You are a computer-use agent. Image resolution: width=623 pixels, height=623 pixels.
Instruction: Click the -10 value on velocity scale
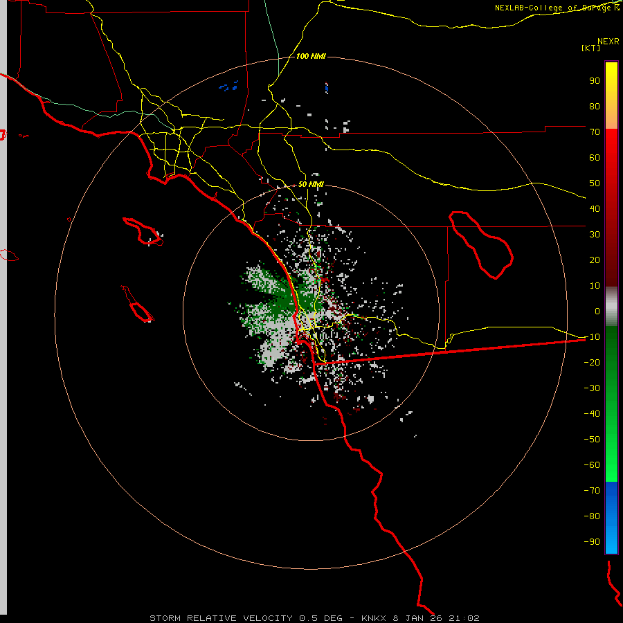592,337
